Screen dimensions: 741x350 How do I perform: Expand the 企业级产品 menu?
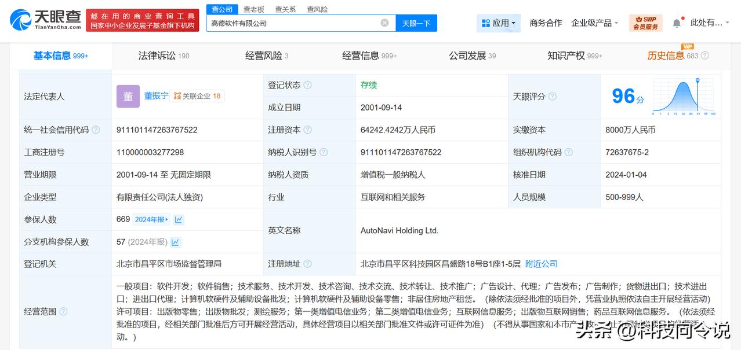point(595,23)
